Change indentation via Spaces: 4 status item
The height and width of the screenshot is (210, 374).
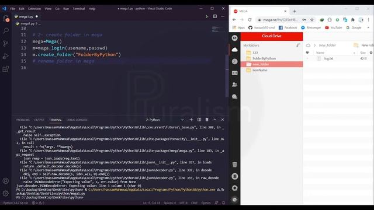coord(169,203)
